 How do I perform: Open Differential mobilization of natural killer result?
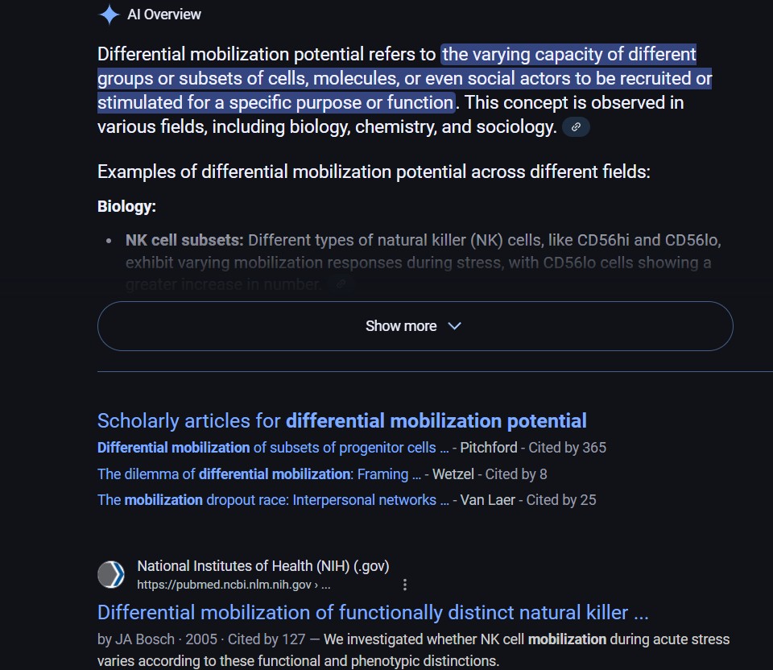[x=373, y=612]
